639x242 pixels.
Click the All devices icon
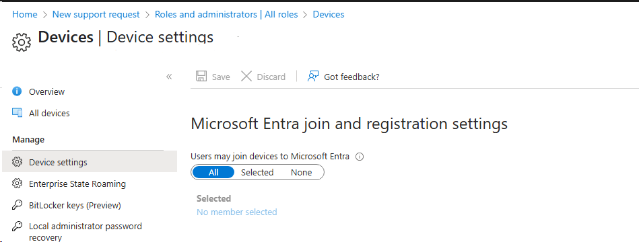(17, 113)
